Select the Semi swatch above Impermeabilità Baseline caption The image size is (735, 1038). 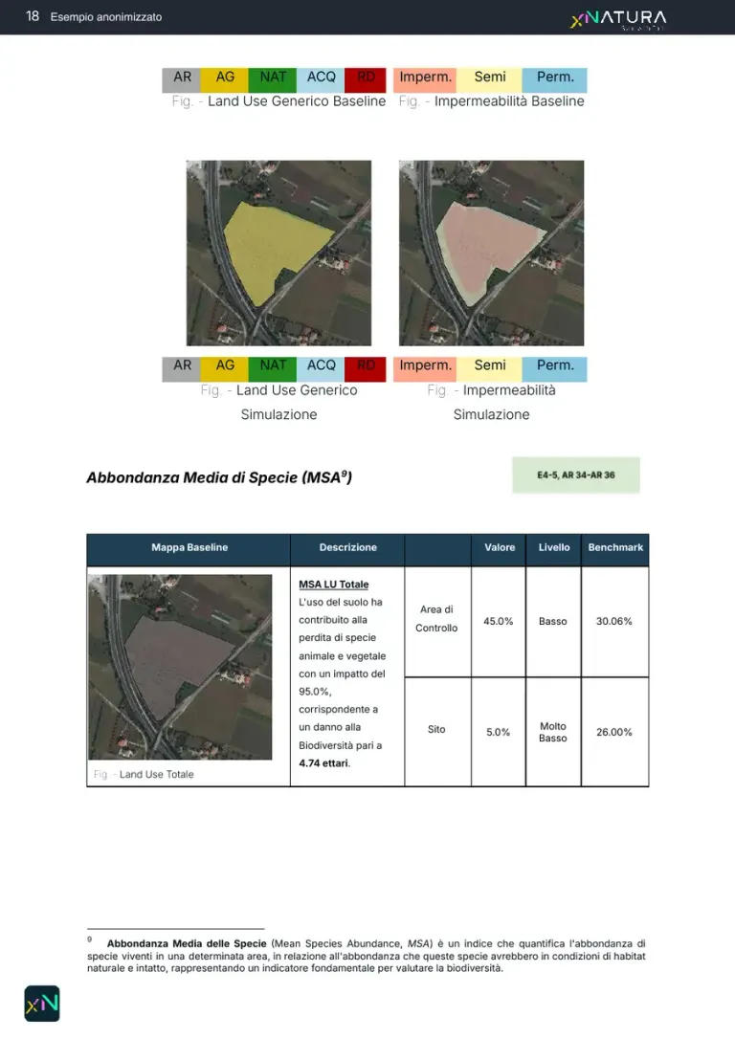pos(490,80)
